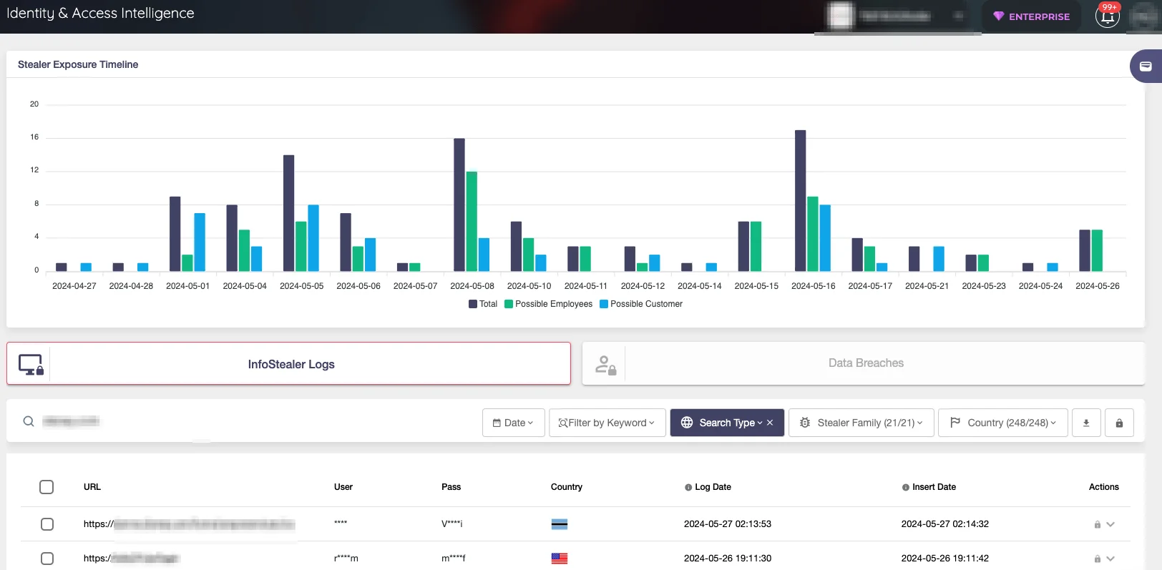Click the Botswana flag in first row

point(560,524)
